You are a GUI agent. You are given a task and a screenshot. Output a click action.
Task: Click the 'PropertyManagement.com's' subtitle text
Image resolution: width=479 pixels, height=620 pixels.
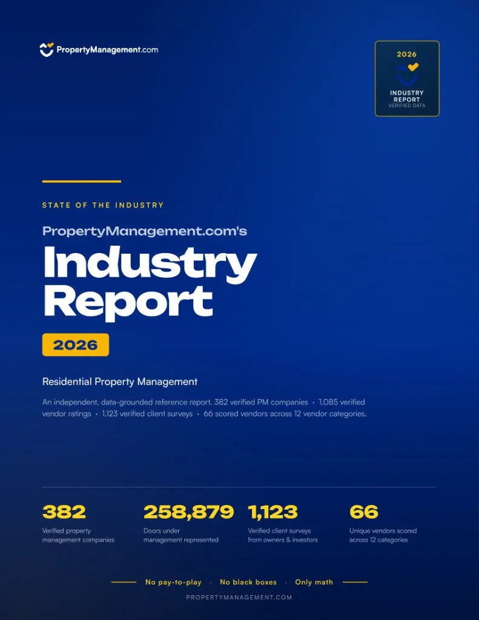coord(144,231)
